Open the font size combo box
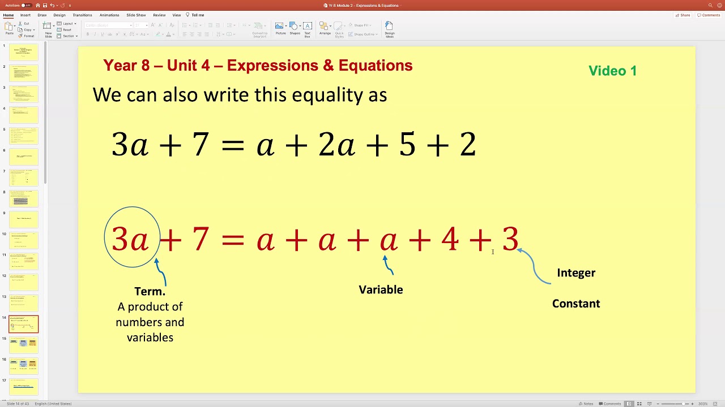Viewport: 725px width, 407px height. (x=140, y=25)
